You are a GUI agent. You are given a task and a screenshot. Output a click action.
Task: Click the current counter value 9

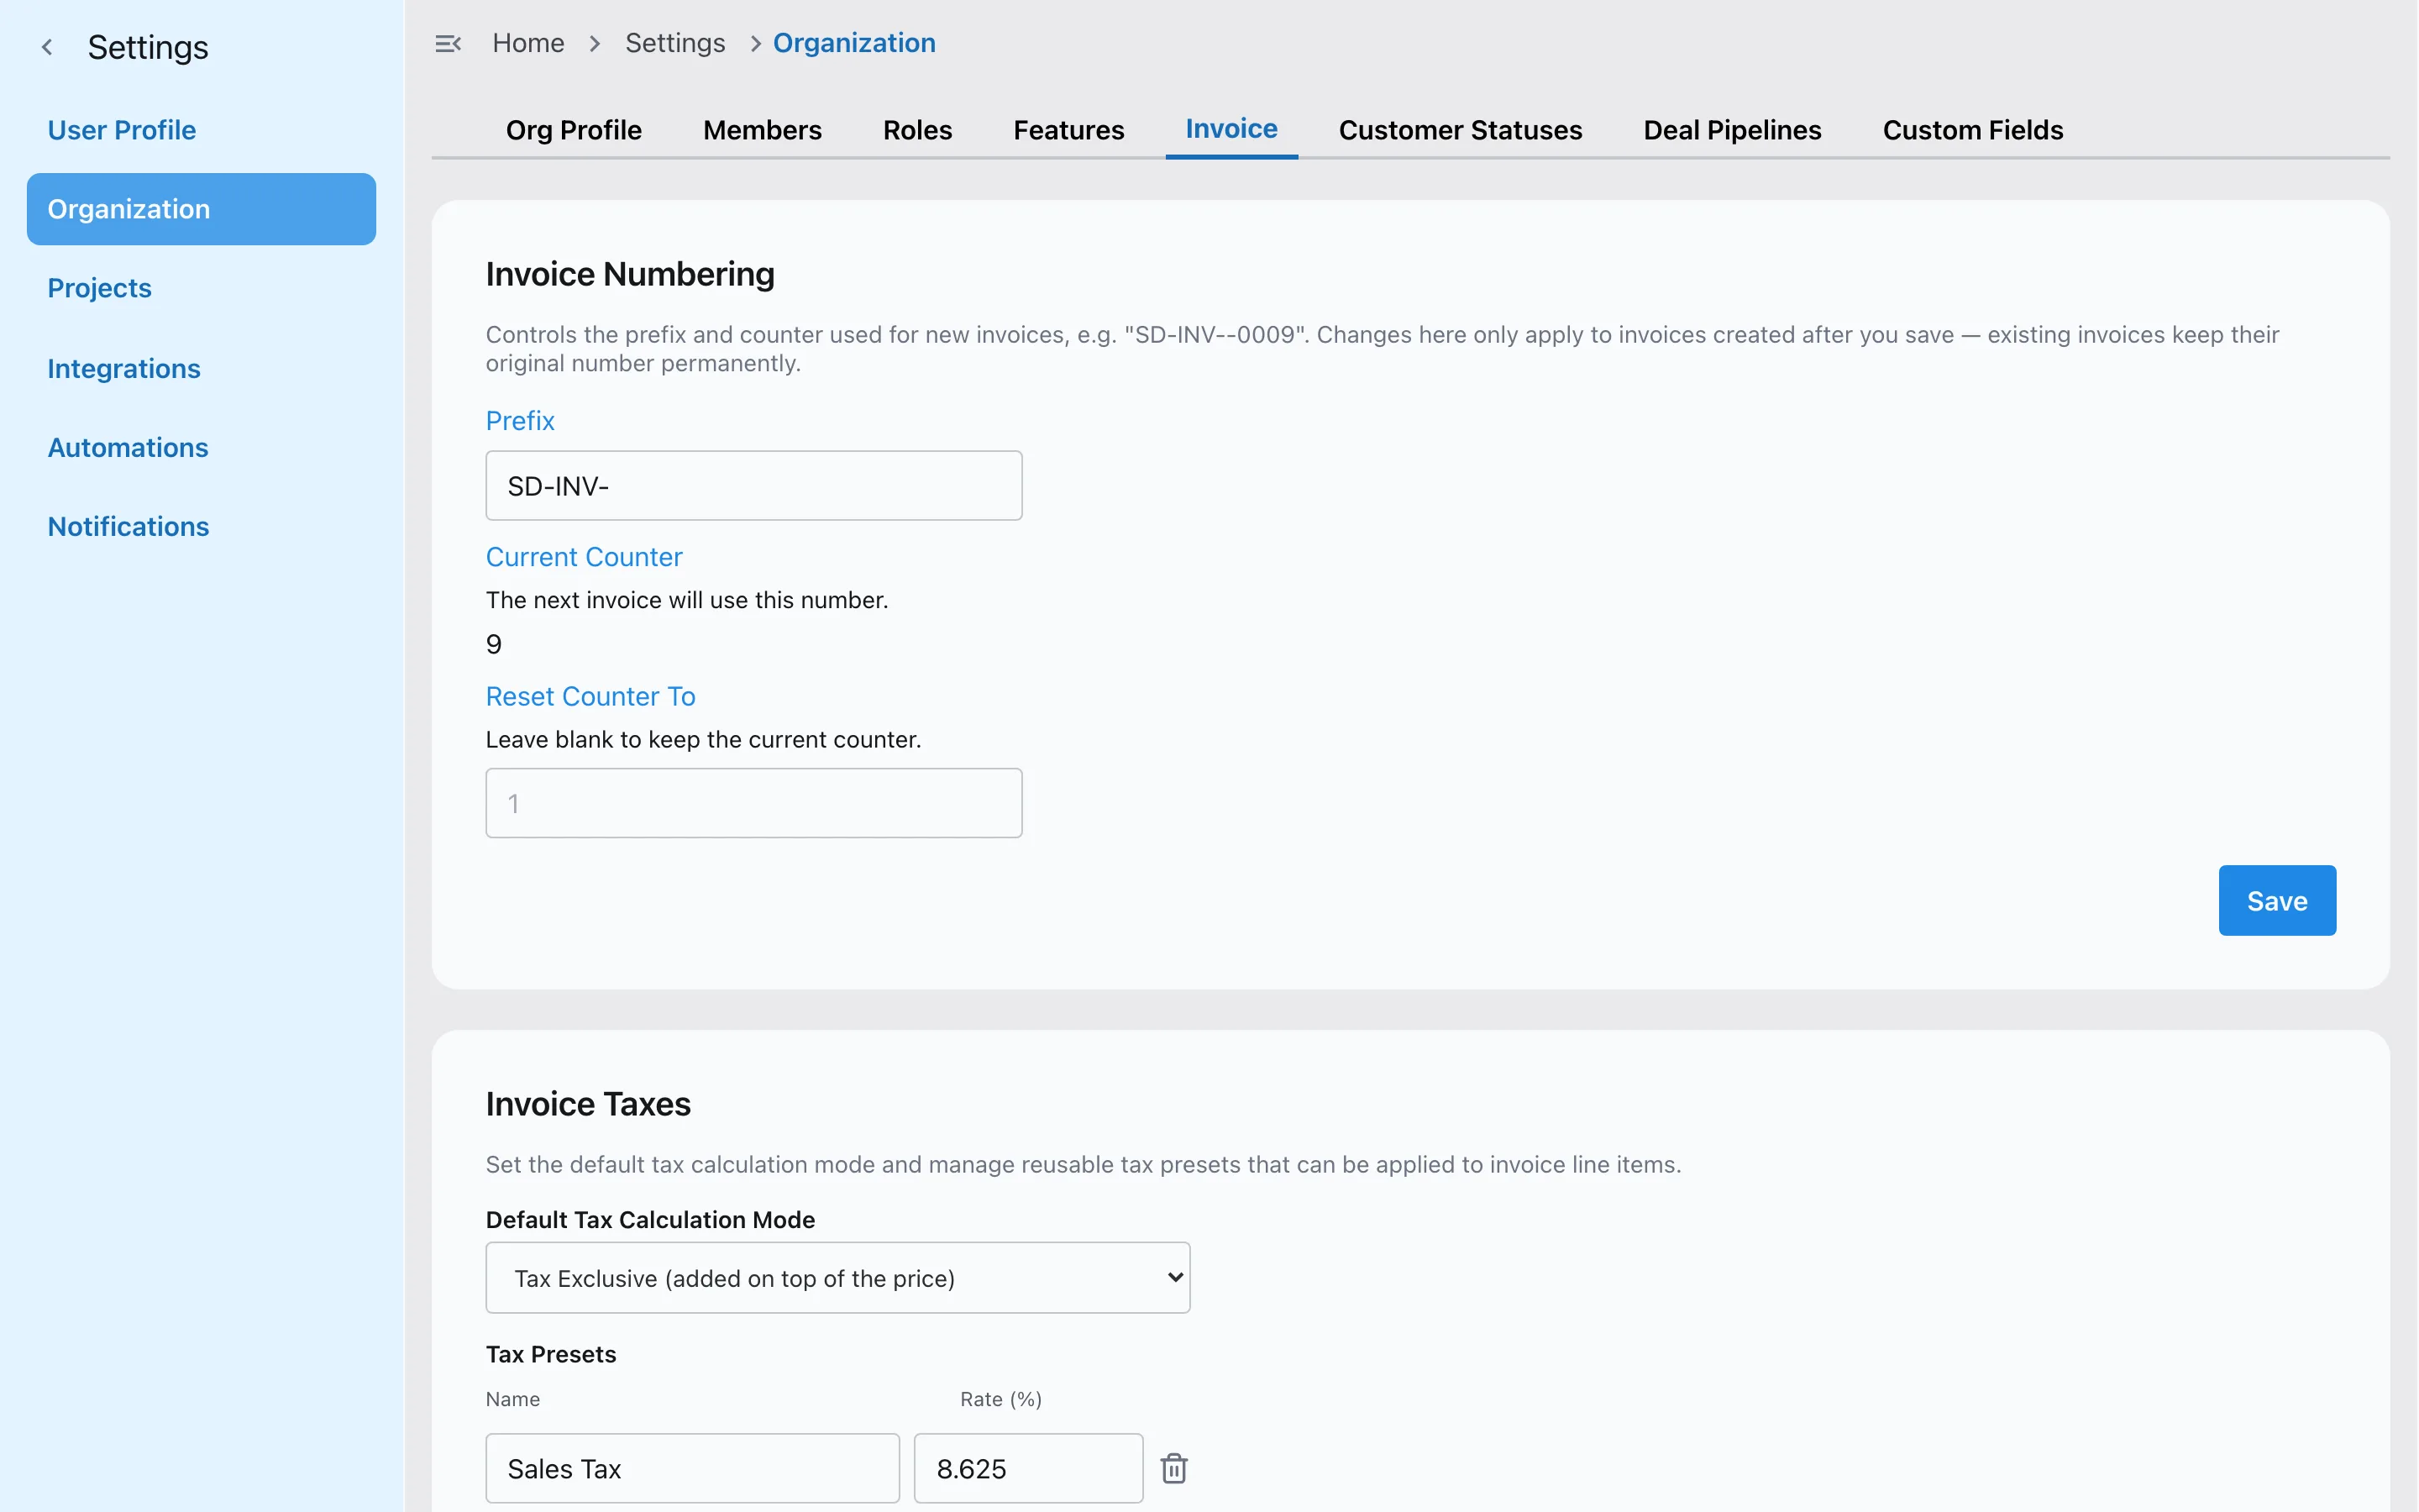tap(494, 644)
